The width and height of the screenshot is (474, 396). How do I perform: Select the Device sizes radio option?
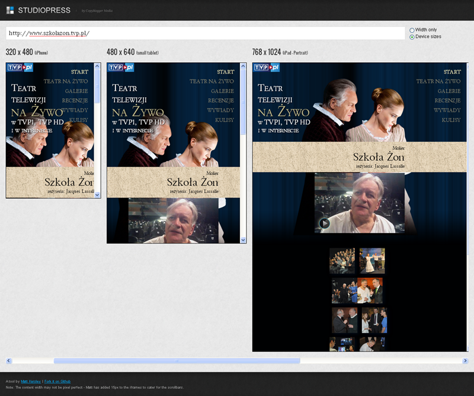[x=412, y=37]
